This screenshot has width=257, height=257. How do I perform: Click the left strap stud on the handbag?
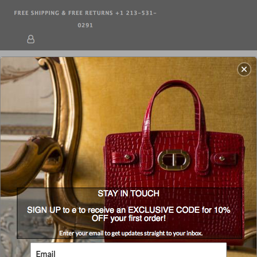point(127,157)
